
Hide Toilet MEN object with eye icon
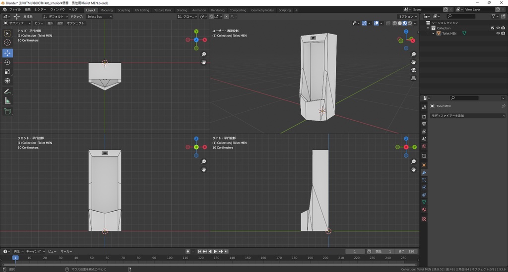point(498,34)
